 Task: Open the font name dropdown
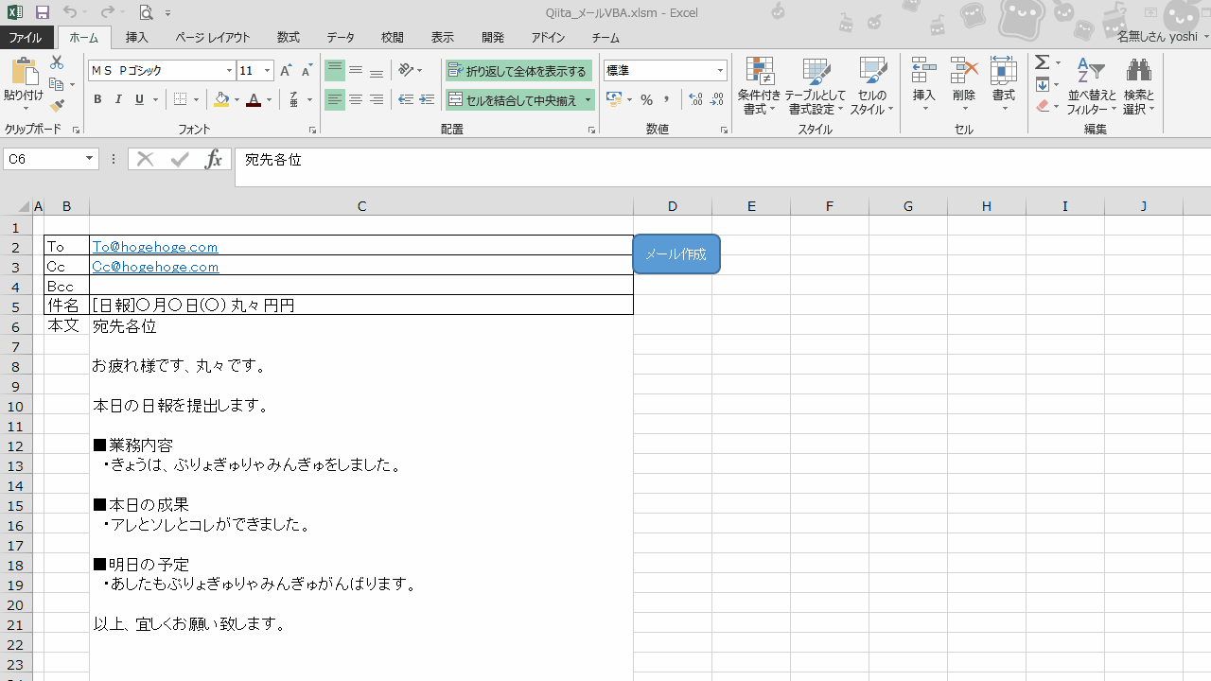point(229,70)
